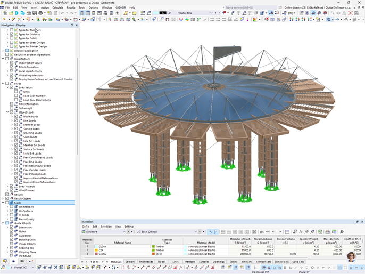Open the Results menu

pyautogui.click(x=71, y=7)
